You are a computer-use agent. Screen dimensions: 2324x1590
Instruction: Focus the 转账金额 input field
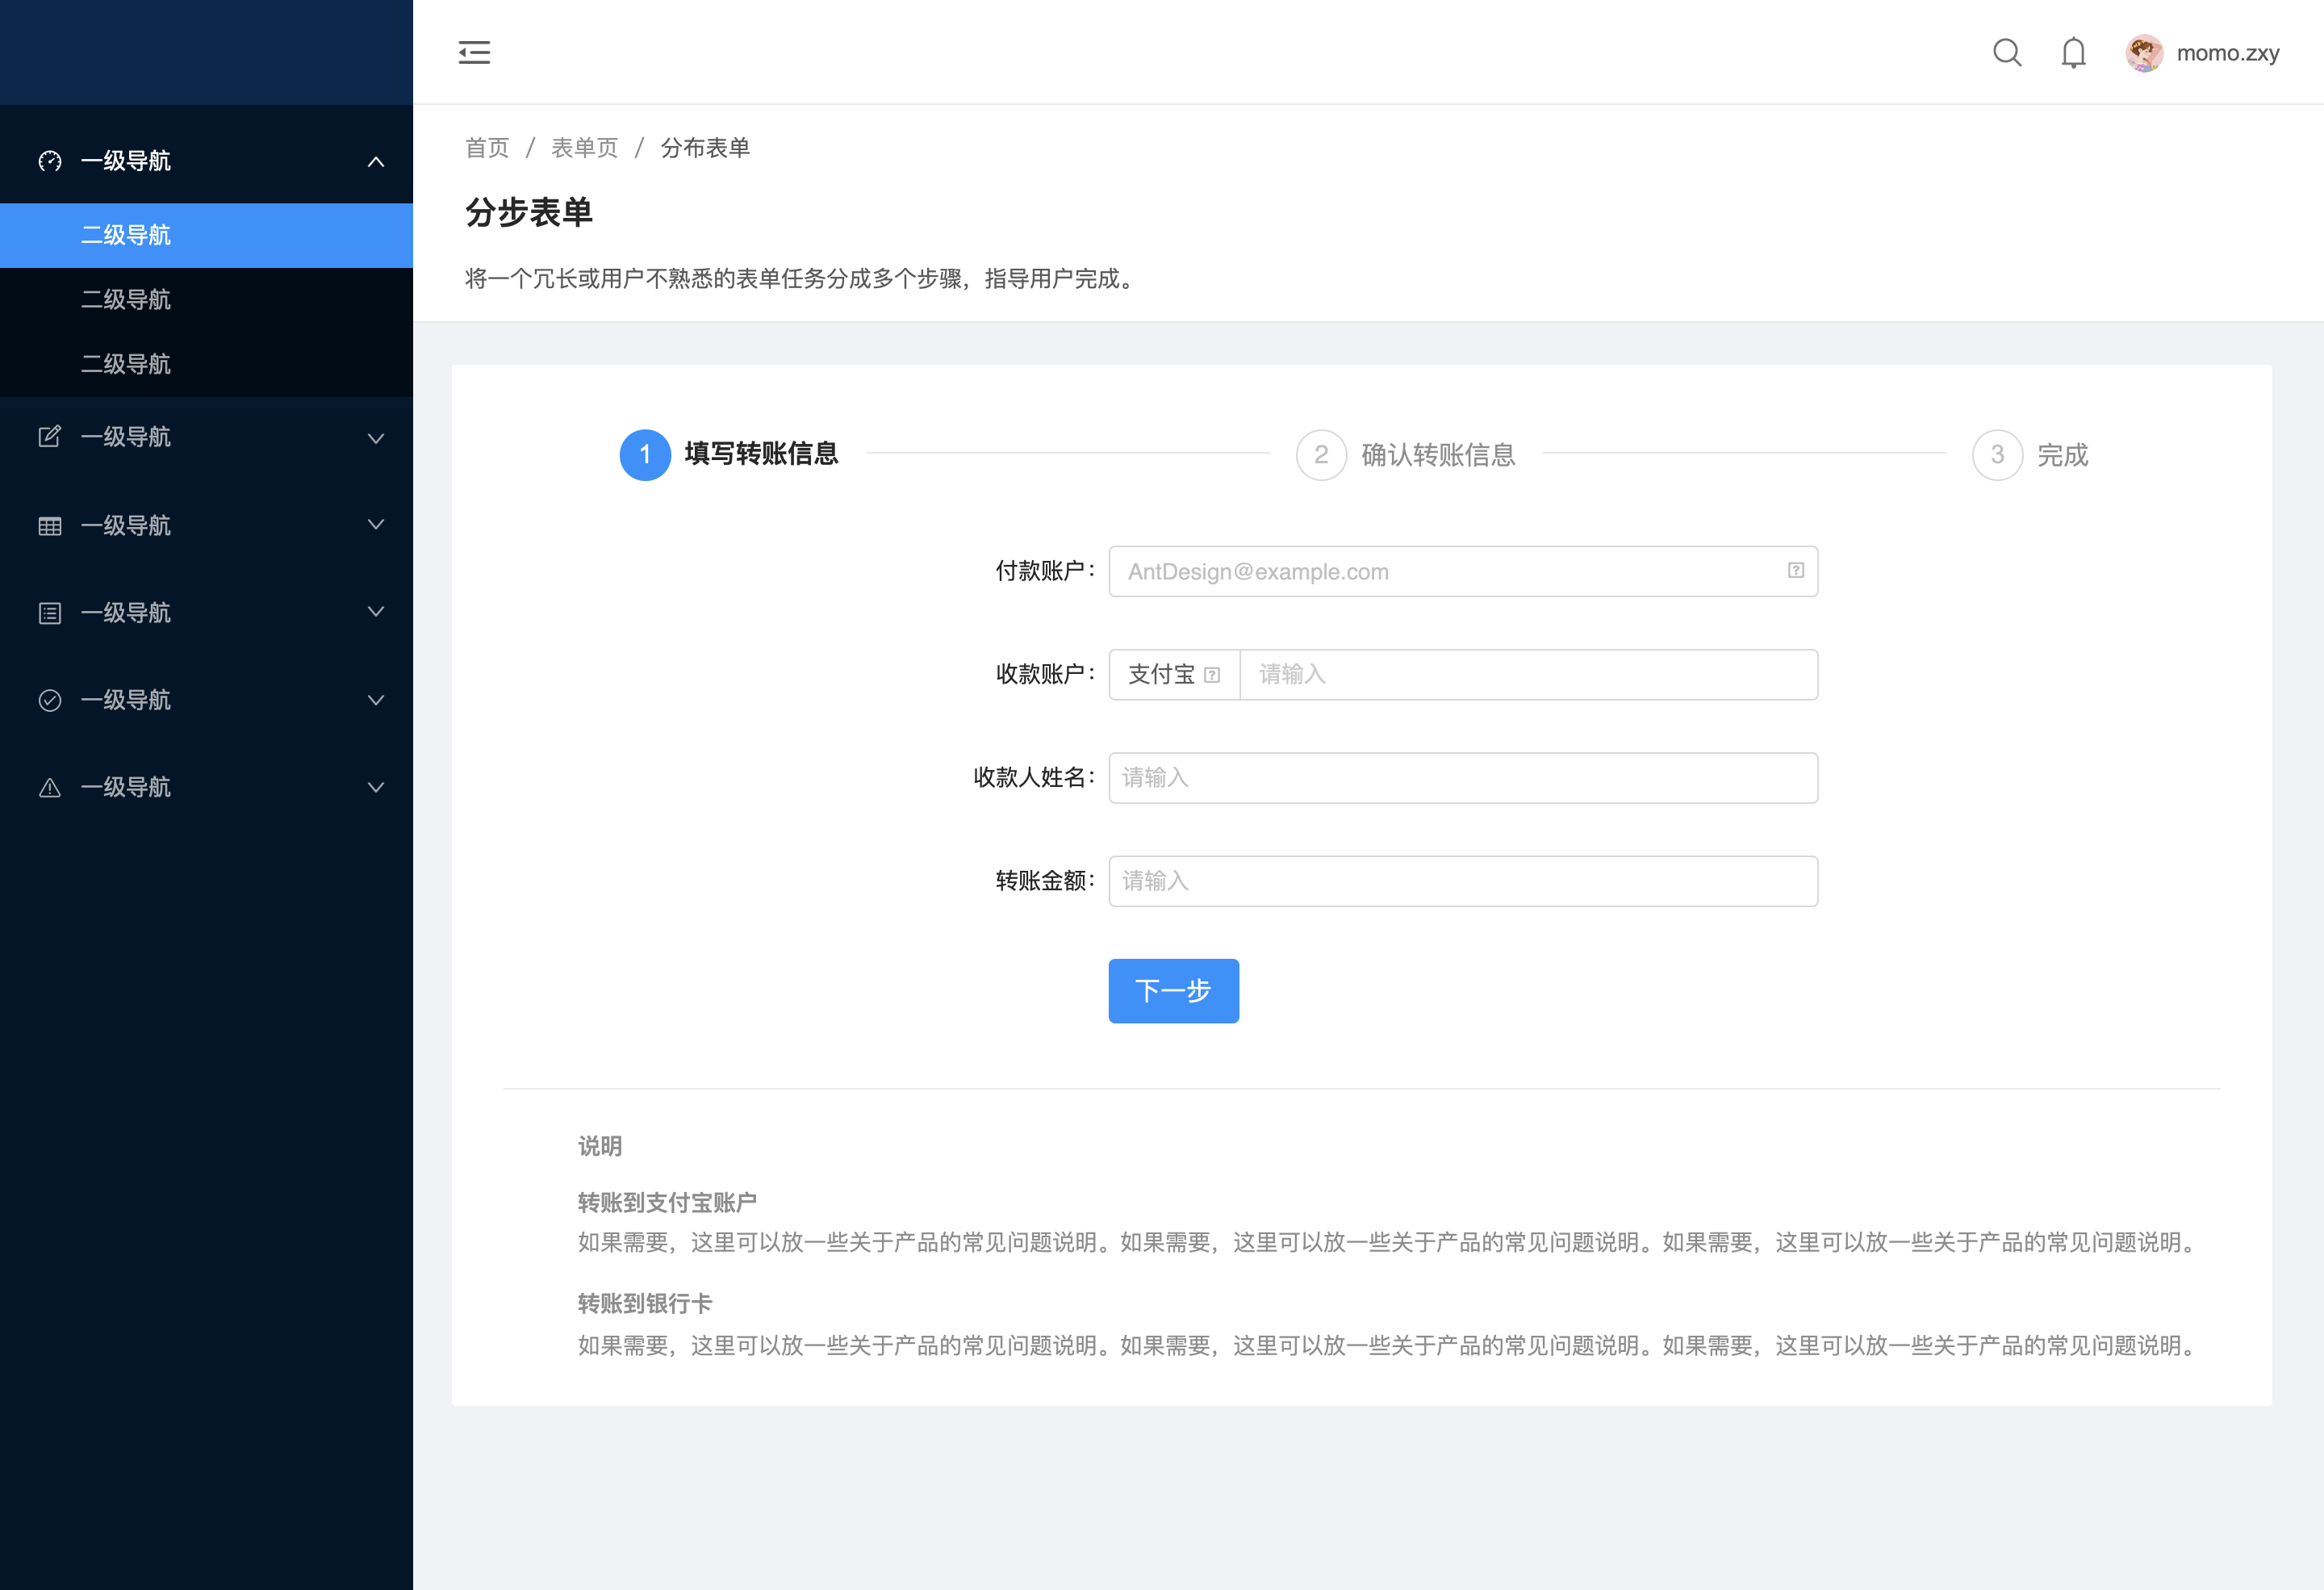point(1463,881)
